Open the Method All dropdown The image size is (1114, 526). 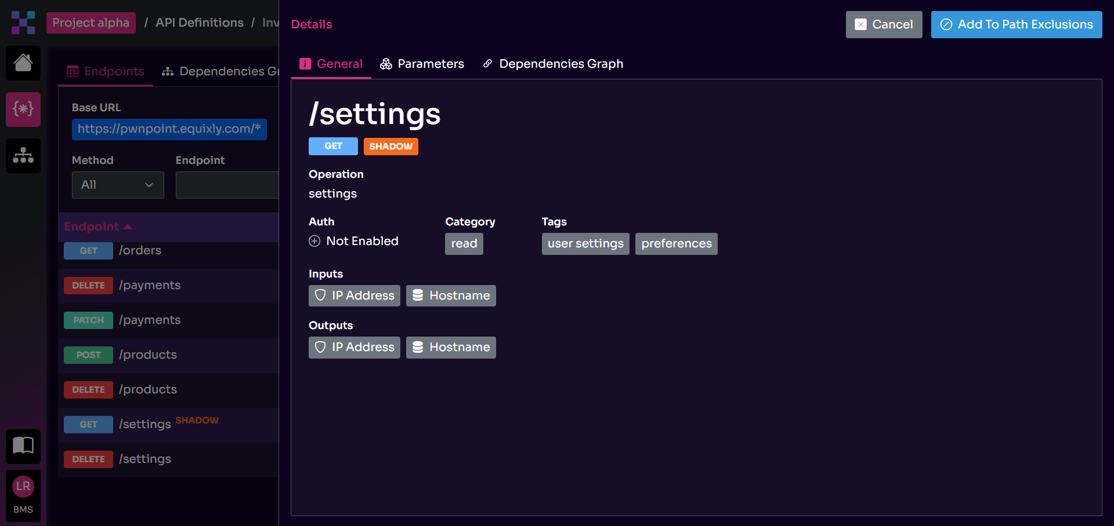click(x=118, y=185)
